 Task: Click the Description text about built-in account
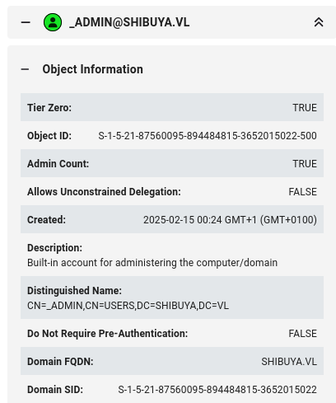(x=152, y=263)
